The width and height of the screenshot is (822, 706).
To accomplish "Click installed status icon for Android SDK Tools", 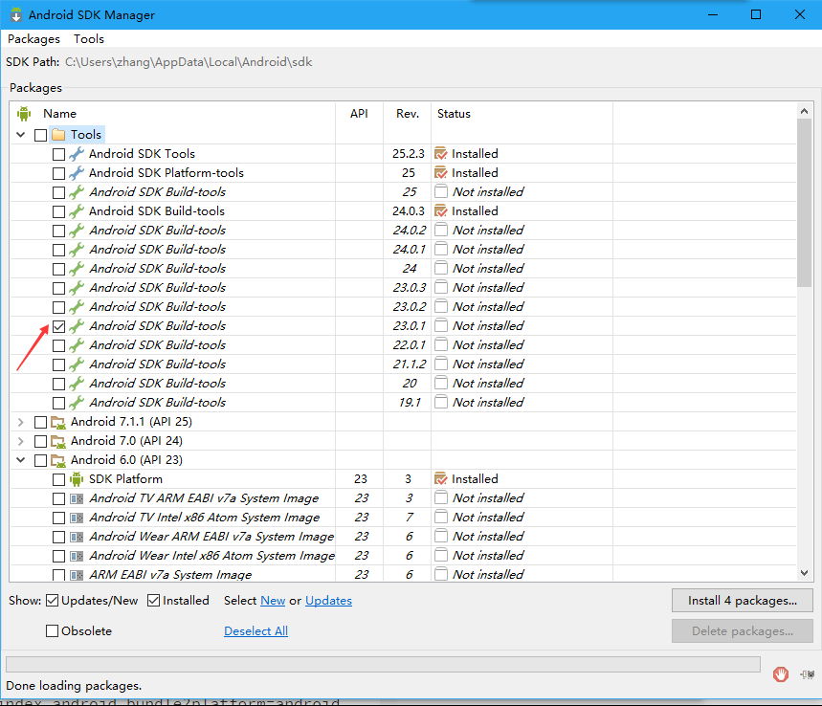I will pyautogui.click(x=441, y=154).
